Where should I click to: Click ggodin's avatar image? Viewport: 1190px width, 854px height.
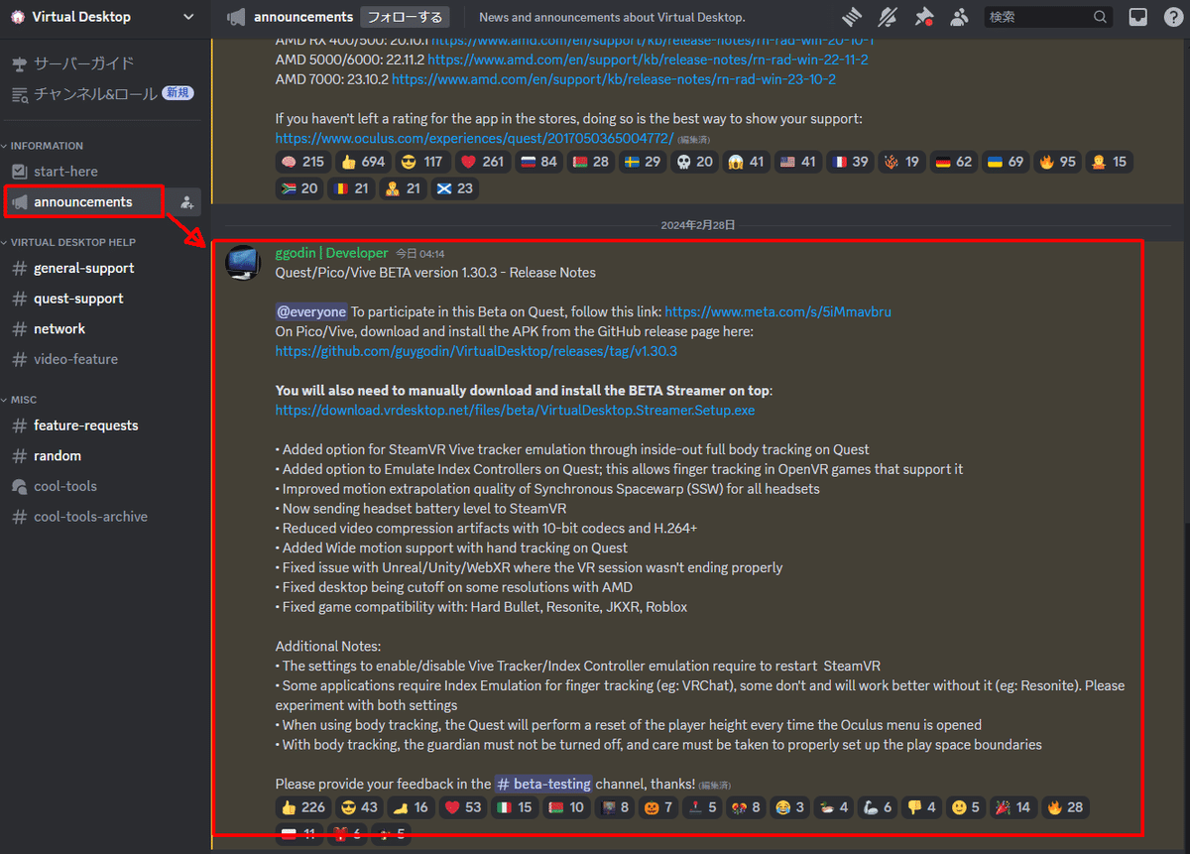point(243,263)
